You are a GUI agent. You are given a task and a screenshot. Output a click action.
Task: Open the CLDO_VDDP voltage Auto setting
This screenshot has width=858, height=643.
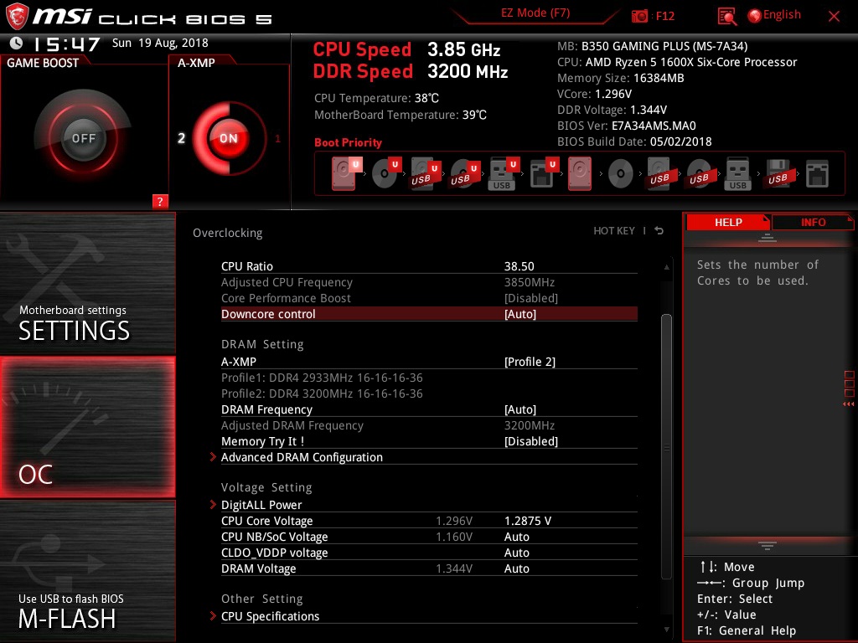[x=429, y=553]
